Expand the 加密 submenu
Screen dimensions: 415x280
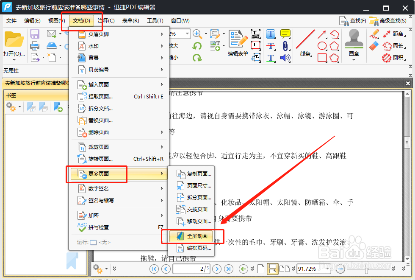119,216
